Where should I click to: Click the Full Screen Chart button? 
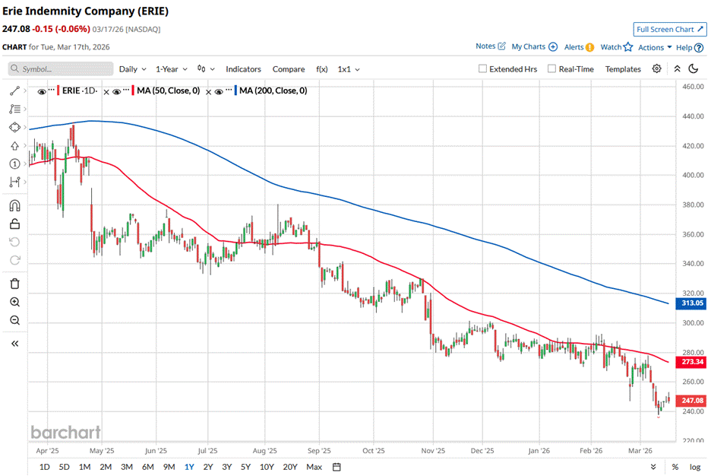tap(670, 29)
